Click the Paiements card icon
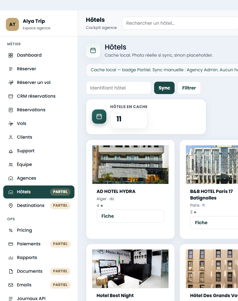The image size is (238, 301). pos(11,244)
